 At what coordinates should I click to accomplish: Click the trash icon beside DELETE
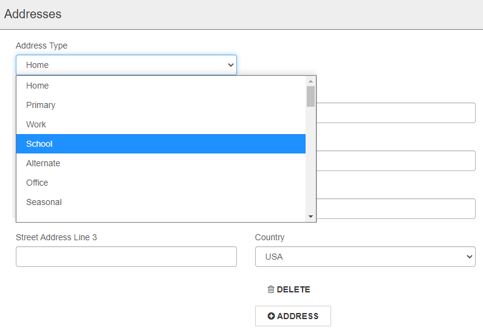click(x=271, y=290)
